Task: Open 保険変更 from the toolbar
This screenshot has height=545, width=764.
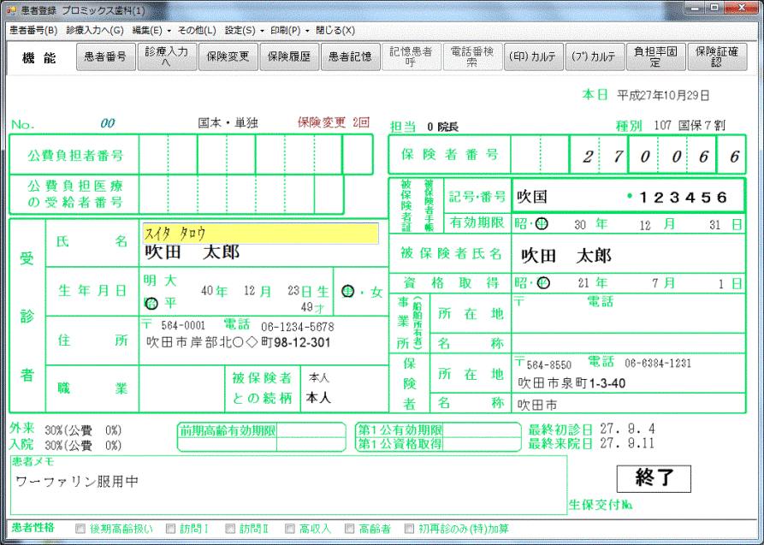Action: coord(228,57)
